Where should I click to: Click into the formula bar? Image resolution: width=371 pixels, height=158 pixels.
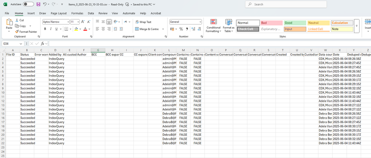pos(210,44)
